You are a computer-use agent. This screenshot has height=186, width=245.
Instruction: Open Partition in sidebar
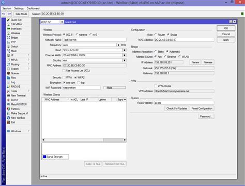pyautogui.click(x=15, y=109)
